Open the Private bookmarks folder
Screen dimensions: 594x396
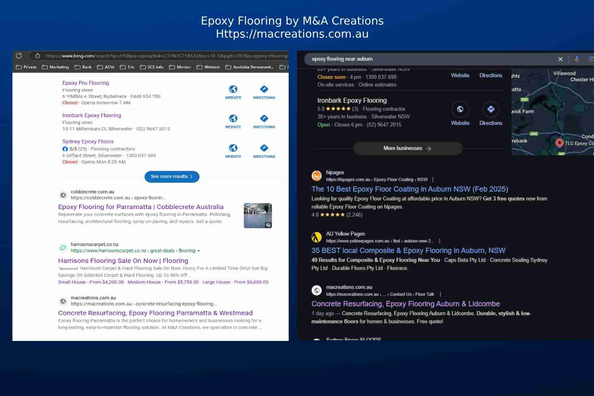coord(26,67)
